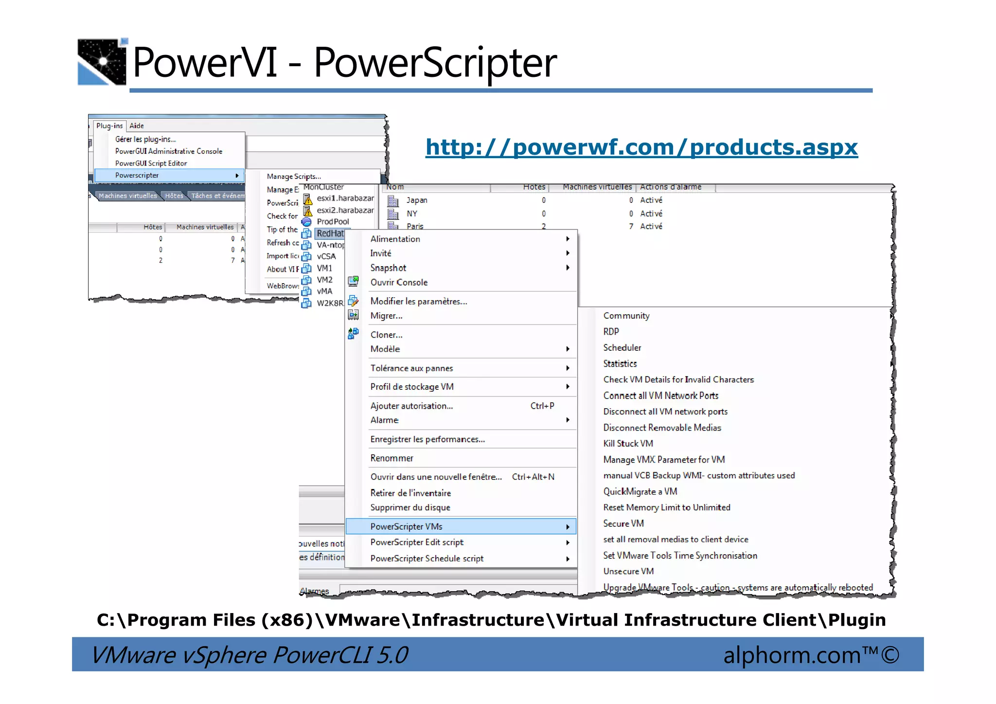
Task: Click the VA-ntop virtual machine icon
Action: point(306,245)
